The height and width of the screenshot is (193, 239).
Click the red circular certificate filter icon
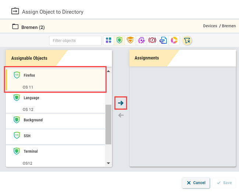point(152,40)
